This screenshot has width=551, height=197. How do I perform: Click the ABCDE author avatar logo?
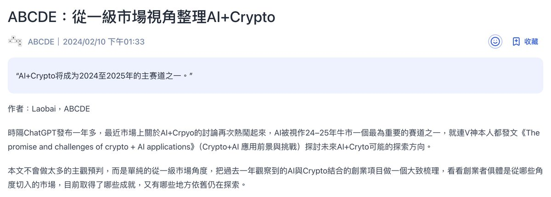(x=16, y=41)
